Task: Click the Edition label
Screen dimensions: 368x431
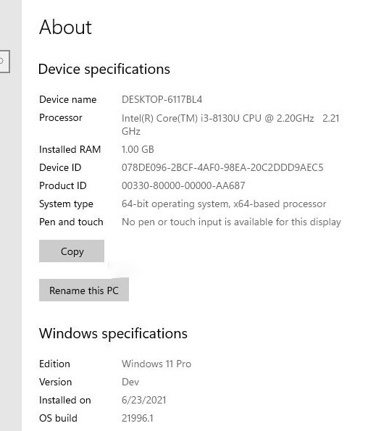Action: pyautogui.click(x=54, y=364)
